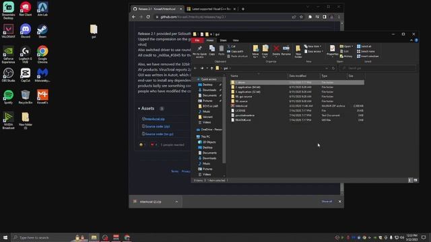Collapse the Assets section on GitHub
Screen dimensions: 431x242
coord(139,109)
